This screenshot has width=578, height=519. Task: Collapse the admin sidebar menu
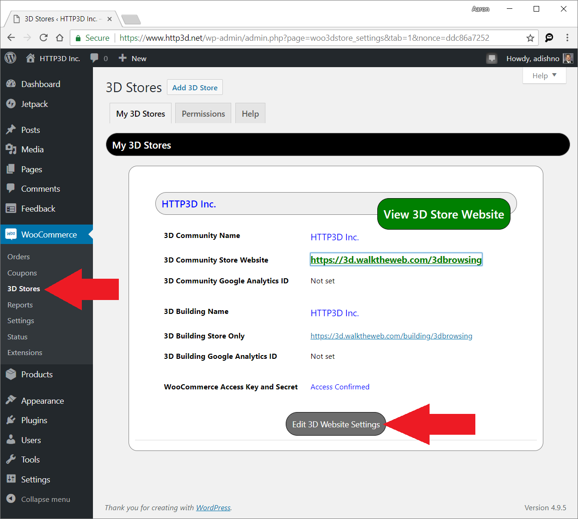pos(46,499)
